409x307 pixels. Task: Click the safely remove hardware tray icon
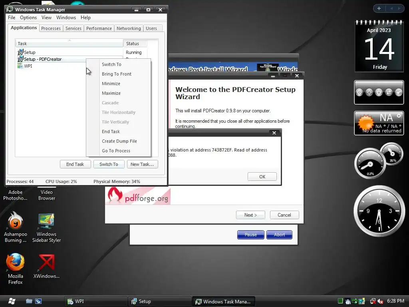pyautogui.click(x=355, y=301)
